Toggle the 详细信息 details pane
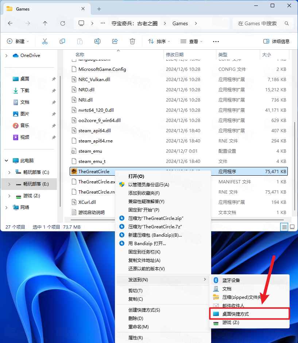Image resolution: width=298 pixels, height=343 pixels. pos(276,41)
